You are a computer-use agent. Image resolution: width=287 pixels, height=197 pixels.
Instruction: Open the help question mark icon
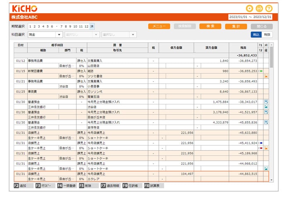click(269, 8)
